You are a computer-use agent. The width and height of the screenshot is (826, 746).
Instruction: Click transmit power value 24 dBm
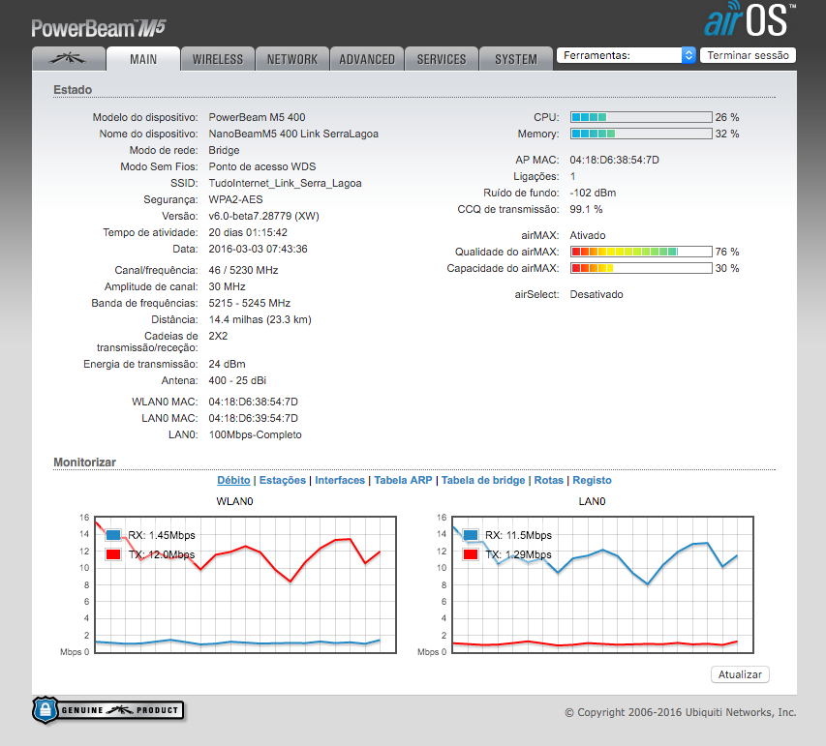pos(227,364)
